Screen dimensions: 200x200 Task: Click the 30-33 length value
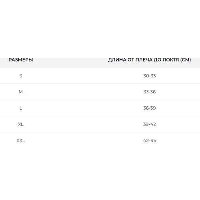(x=150, y=76)
